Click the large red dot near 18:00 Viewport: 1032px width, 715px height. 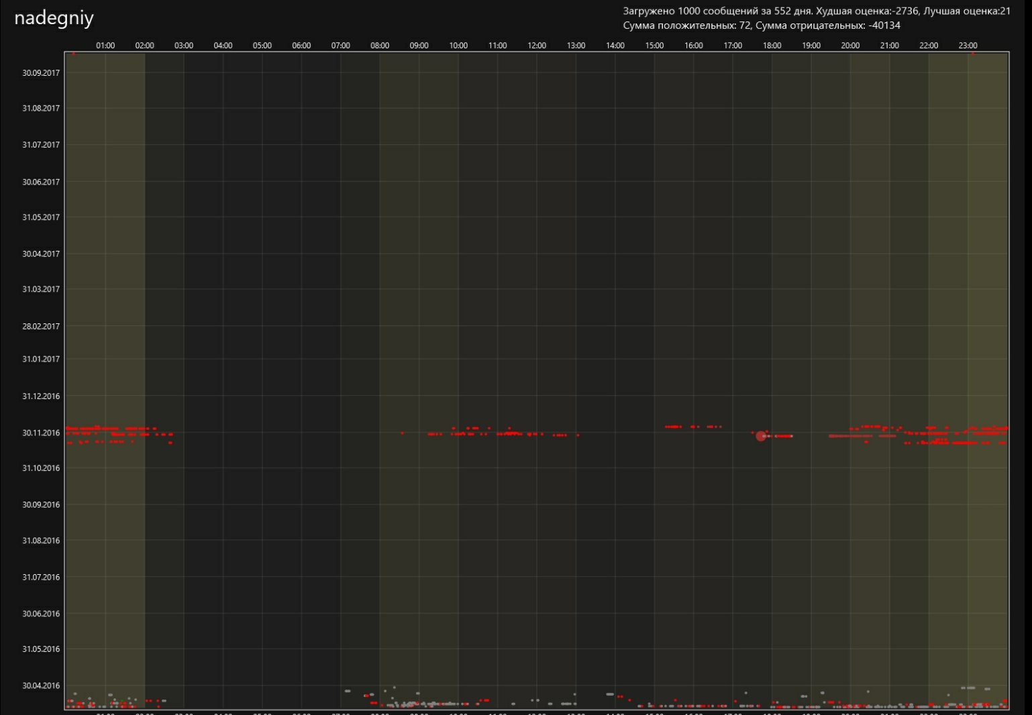pyautogui.click(x=760, y=436)
